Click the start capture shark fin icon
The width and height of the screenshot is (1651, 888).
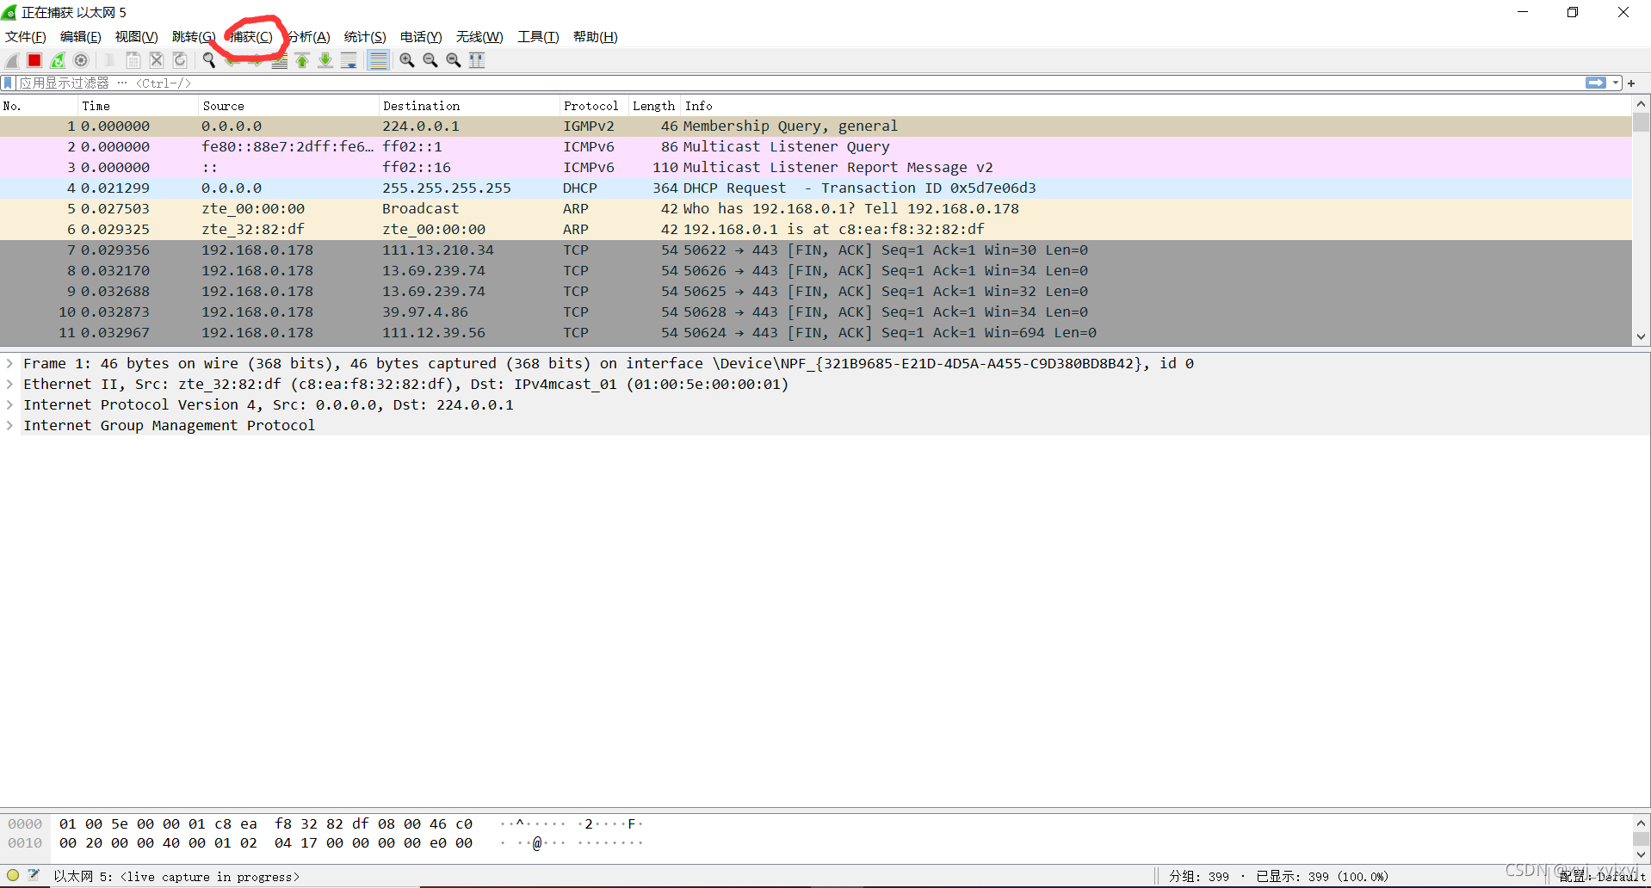click(x=12, y=60)
